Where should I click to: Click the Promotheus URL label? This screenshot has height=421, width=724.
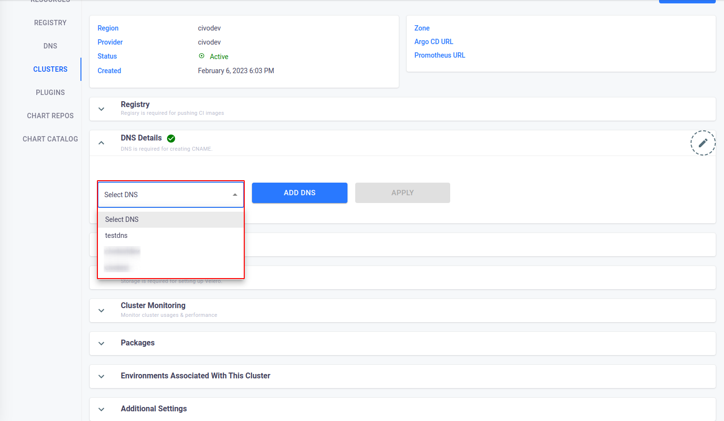point(440,55)
